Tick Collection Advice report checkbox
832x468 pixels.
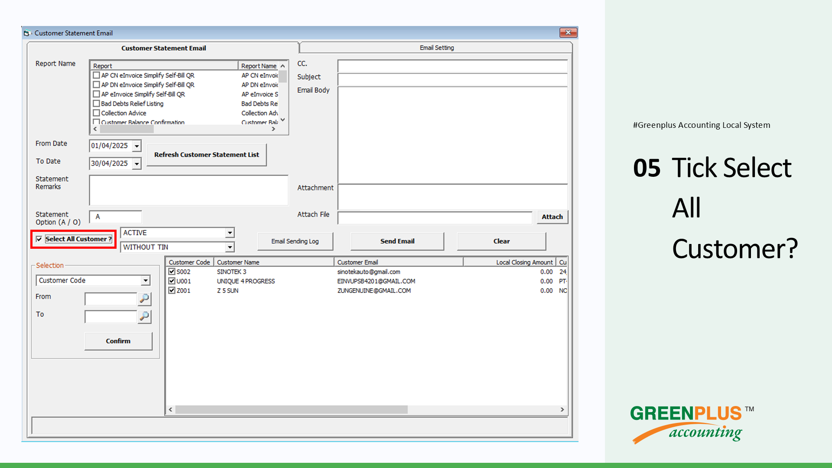(96, 113)
